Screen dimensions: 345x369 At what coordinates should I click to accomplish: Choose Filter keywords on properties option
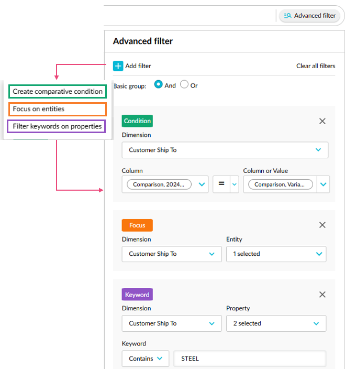pyautogui.click(x=58, y=126)
